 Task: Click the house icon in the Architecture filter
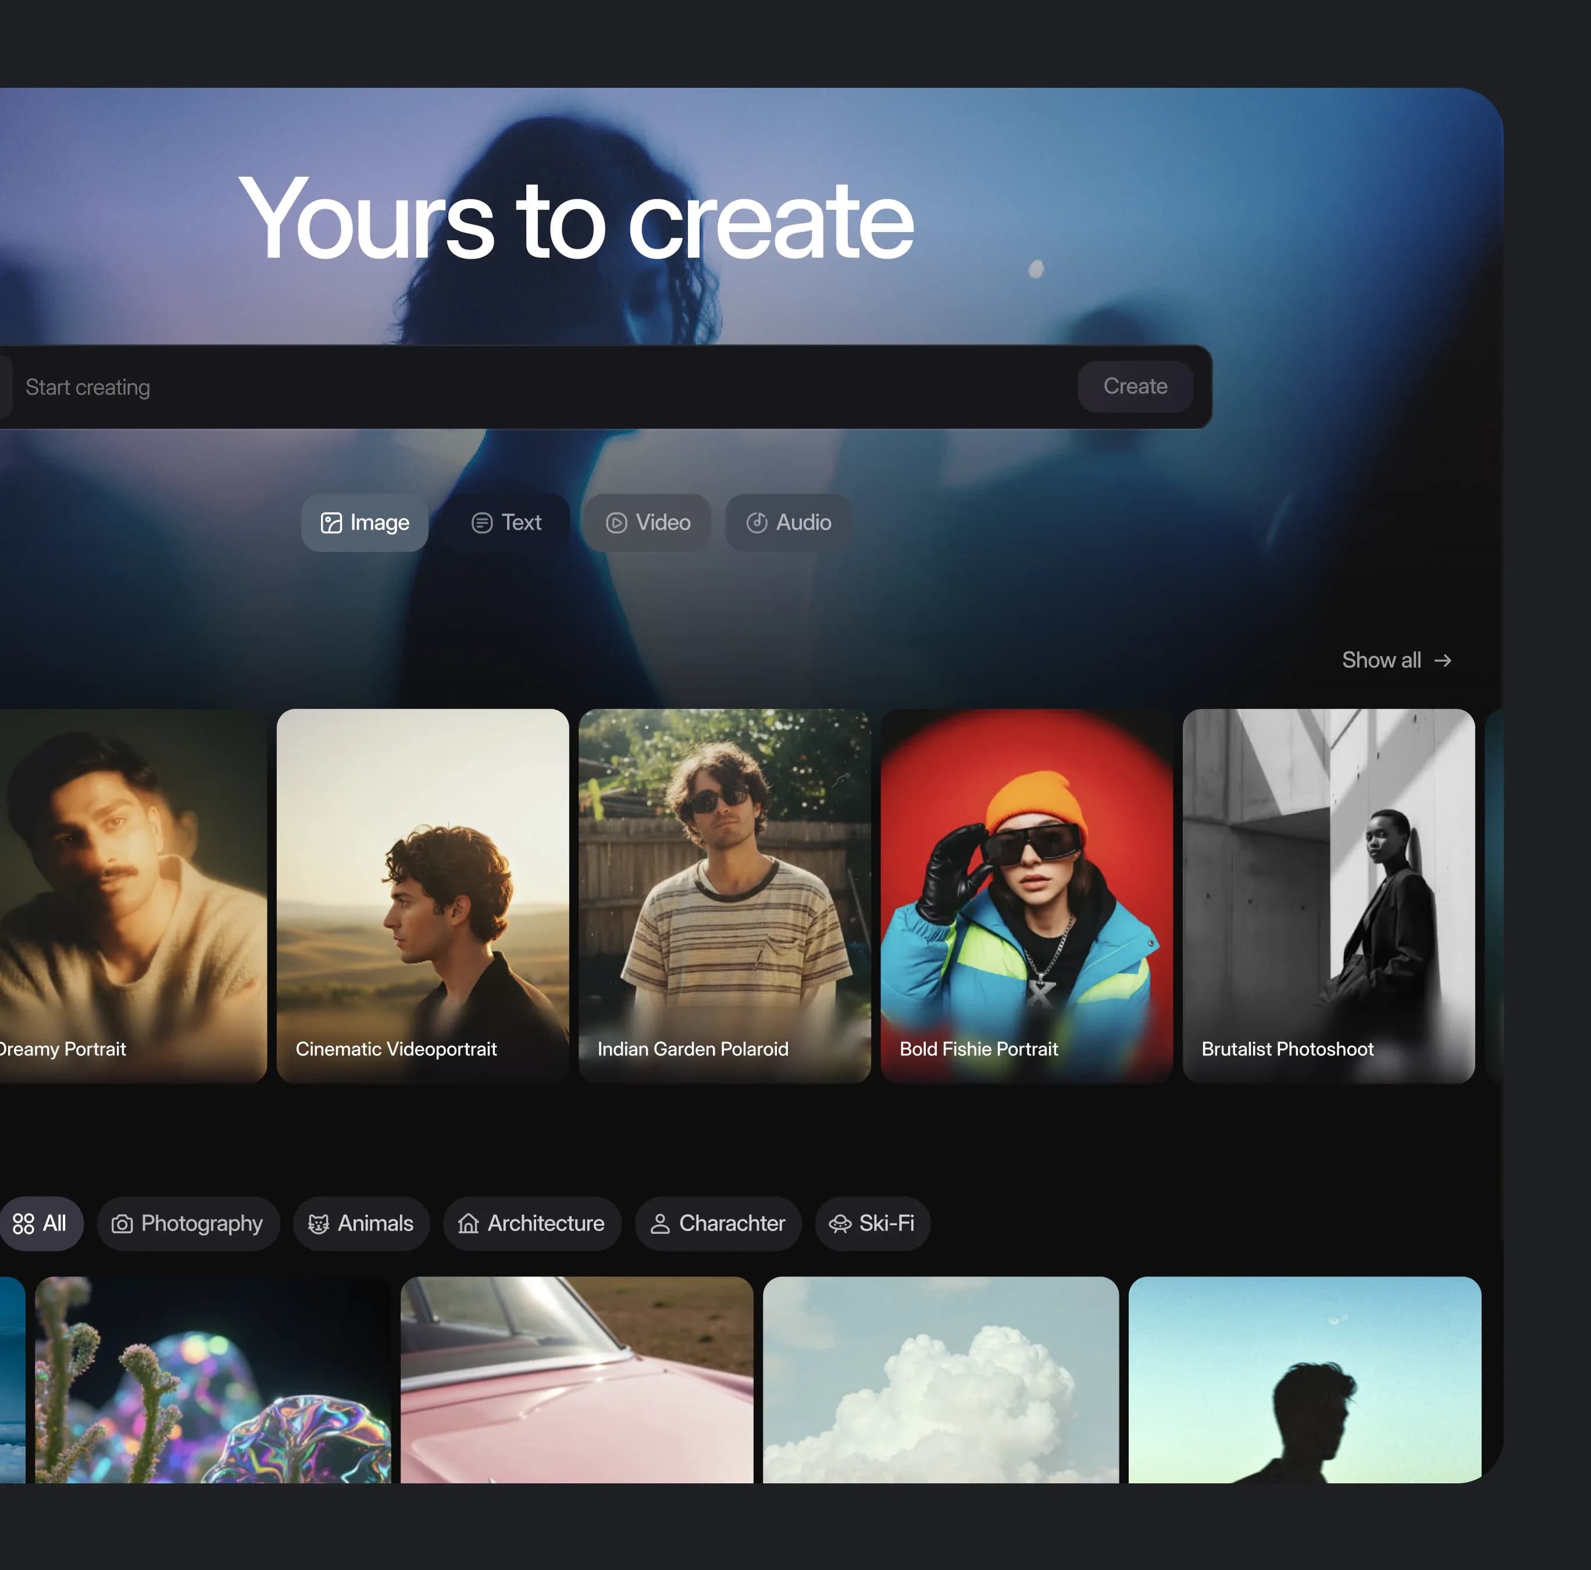[468, 1223]
